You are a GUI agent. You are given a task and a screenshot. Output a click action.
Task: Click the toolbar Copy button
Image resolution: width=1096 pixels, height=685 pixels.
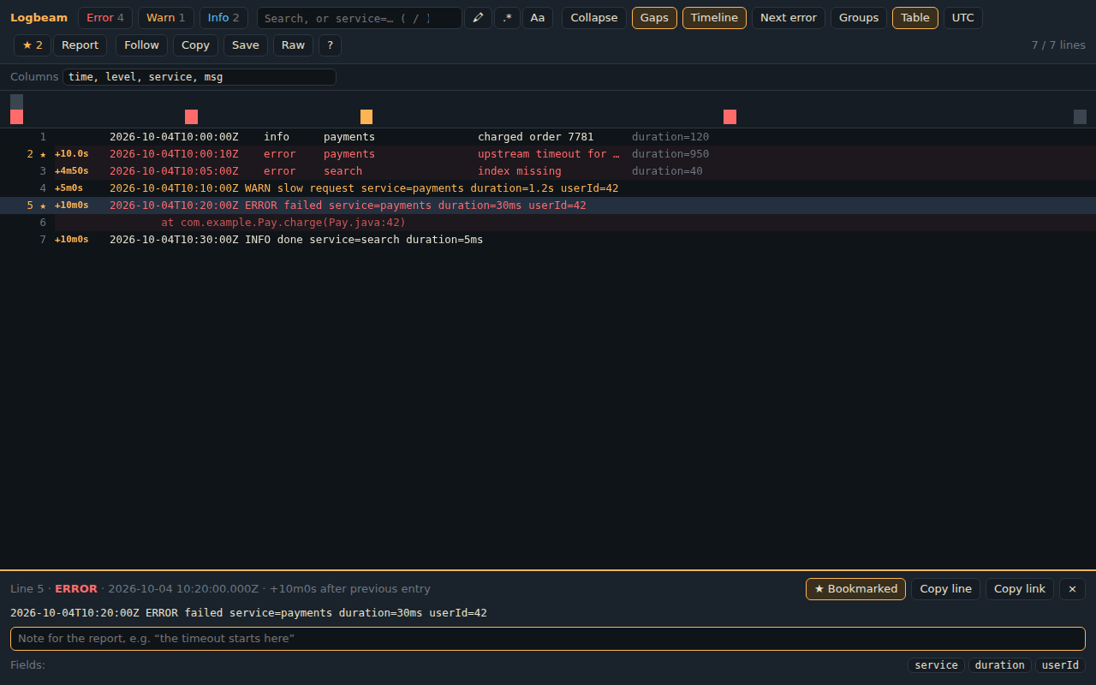click(x=196, y=45)
